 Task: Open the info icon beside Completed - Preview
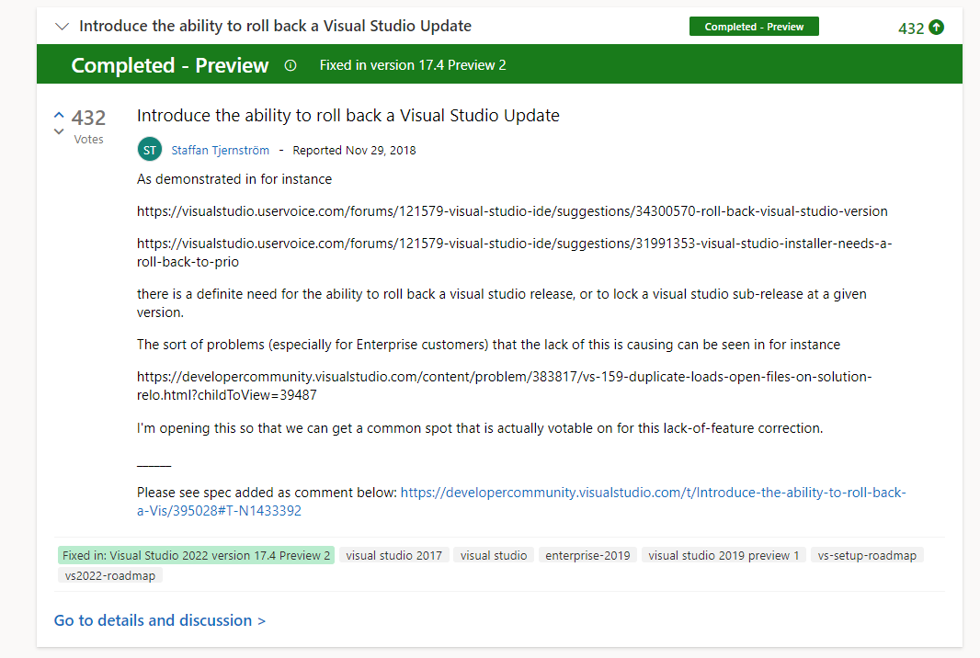coord(291,65)
